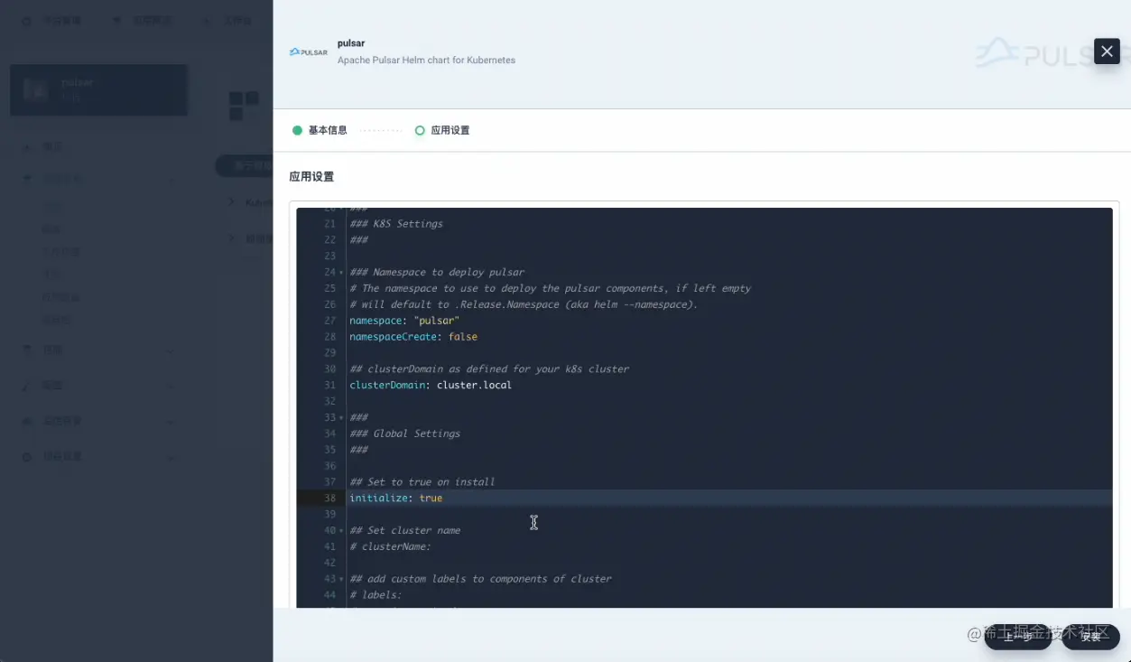This screenshot has height=662, width=1131.
Task: Click '## Set to true on install' comment
Action: (422, 482)
